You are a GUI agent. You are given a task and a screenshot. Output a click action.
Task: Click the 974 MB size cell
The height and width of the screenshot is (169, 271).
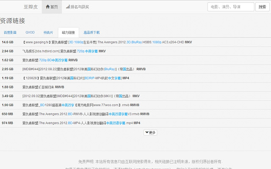coord(8,123)
